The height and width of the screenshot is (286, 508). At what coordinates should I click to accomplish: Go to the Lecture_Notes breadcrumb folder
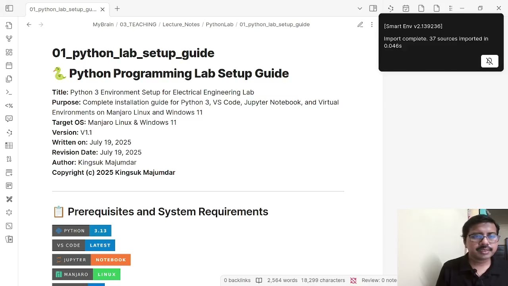[x=181, y=25]
